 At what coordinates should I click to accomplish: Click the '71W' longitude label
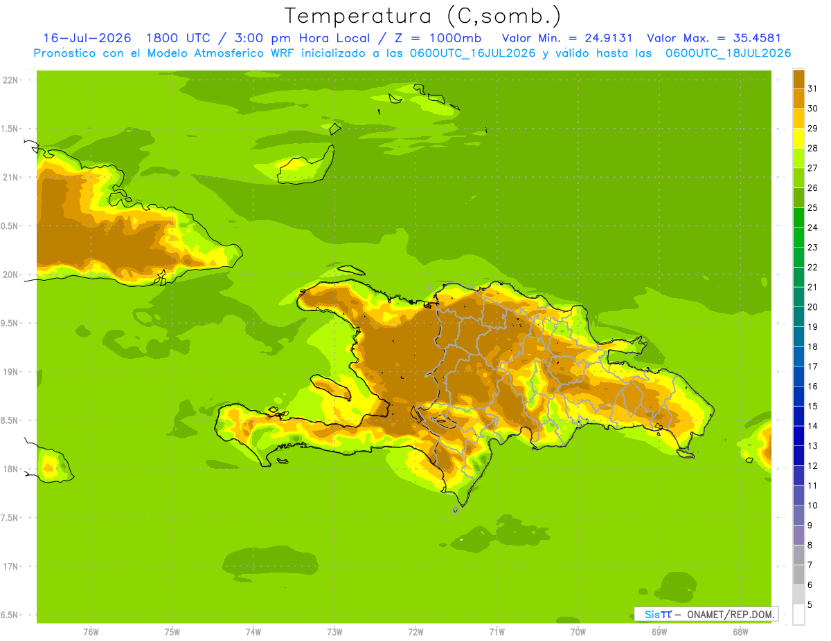tap(497, 631)
